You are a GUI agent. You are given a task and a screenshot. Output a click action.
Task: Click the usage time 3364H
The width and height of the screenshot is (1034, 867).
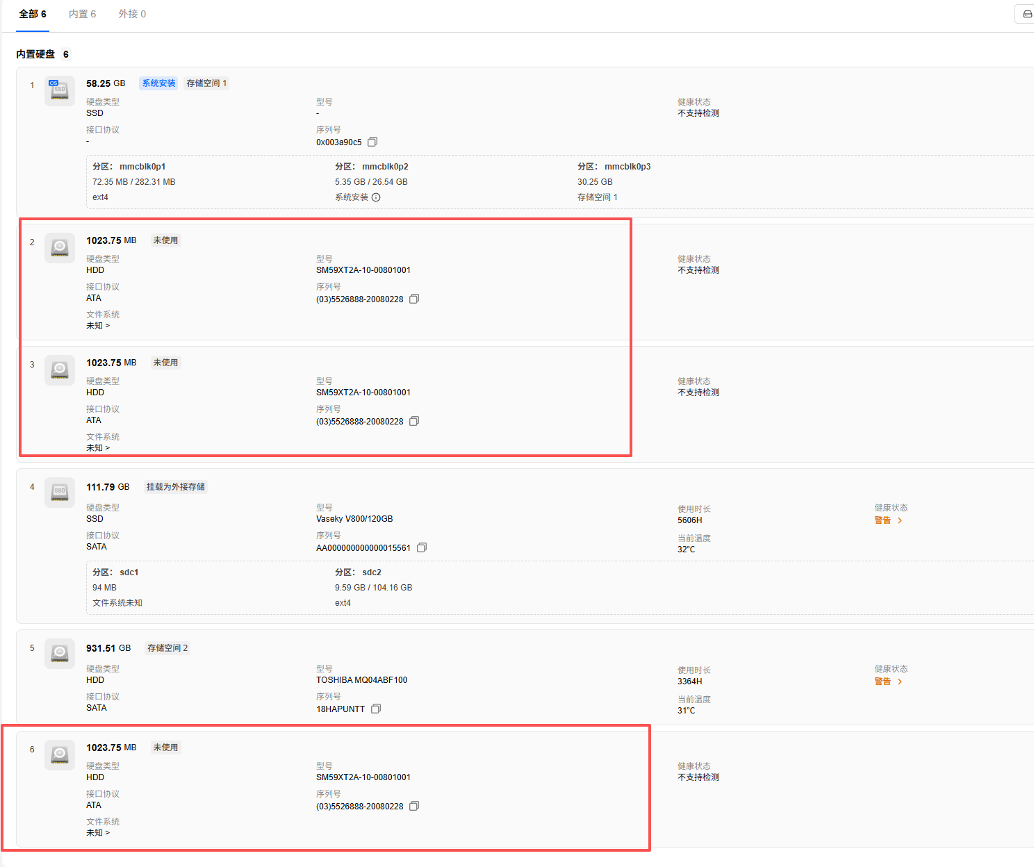coord(690,682)
